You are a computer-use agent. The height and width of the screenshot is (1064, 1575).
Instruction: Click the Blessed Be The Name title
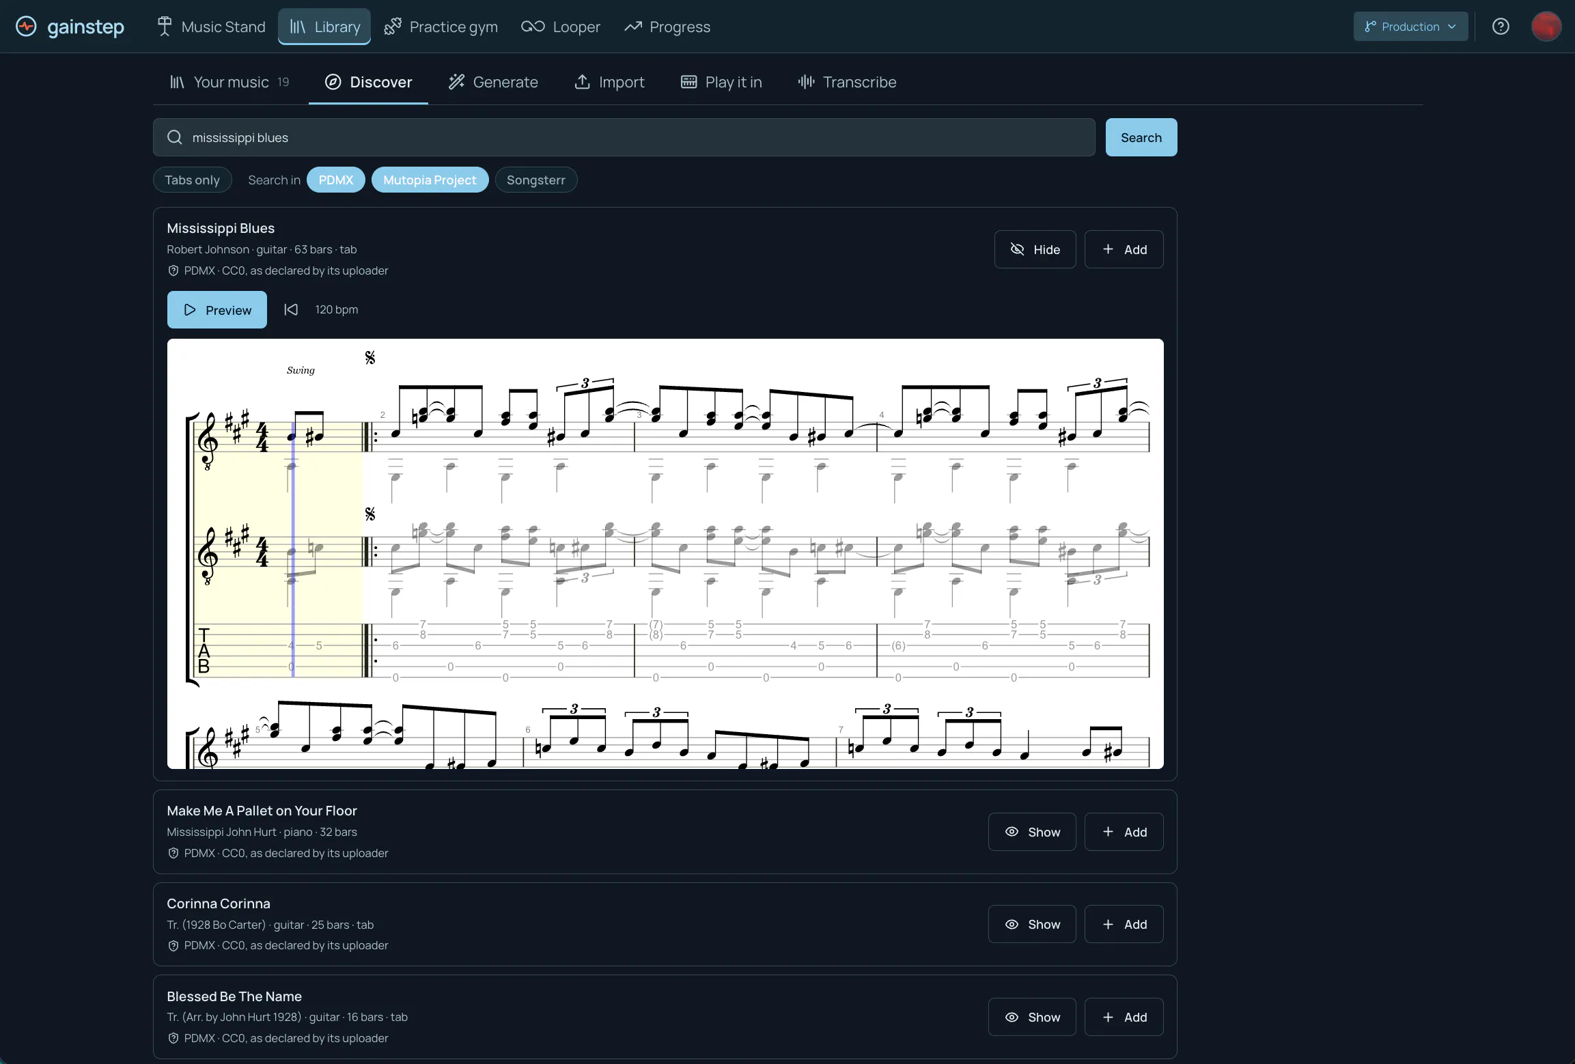pyautogui.click(x=234, y=996)
